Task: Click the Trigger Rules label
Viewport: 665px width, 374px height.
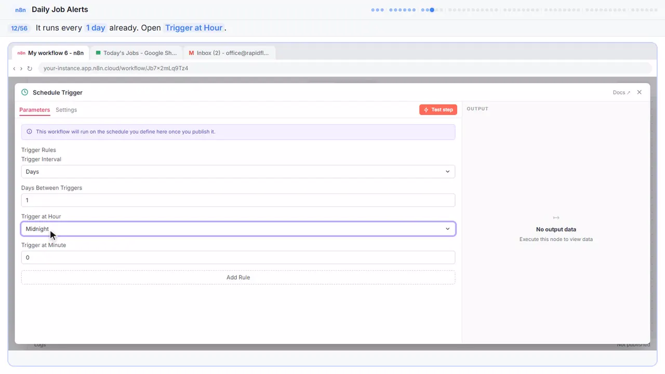Action: pos(38,150)
